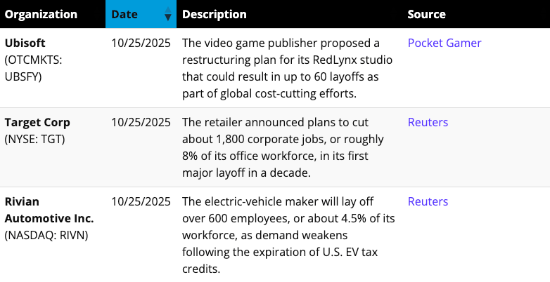Click the Date column sort arrow
The height and width of the screenshot is (282, 550).
click(167, 14)
